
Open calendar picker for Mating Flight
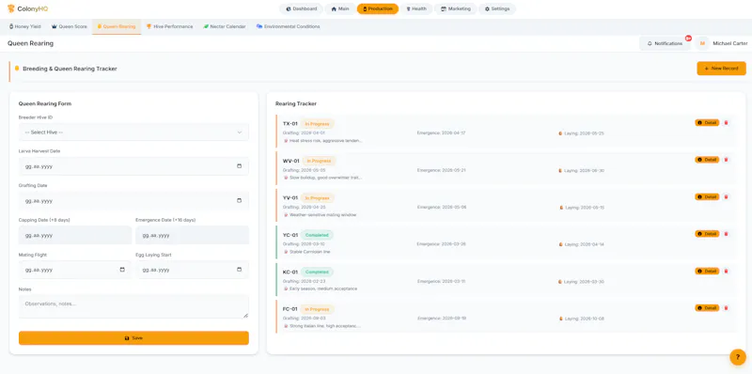122,270
